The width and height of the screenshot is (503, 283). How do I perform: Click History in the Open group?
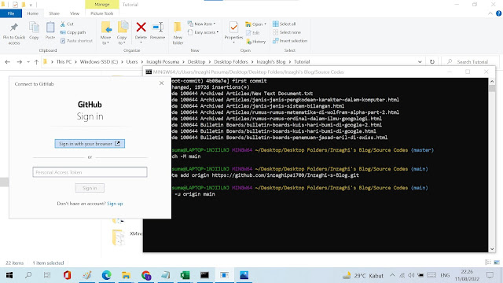coord(256,42)
